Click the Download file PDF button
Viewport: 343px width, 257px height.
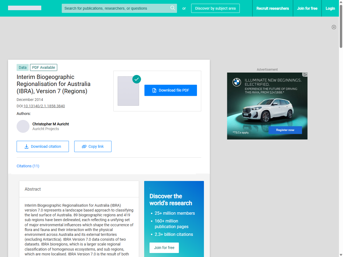(x=171, y=90)
